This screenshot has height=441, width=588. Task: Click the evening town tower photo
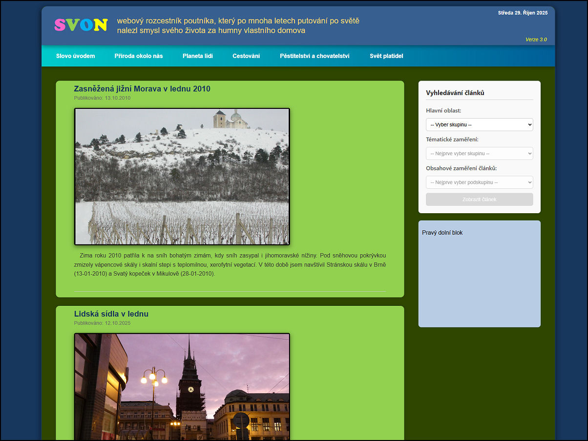pyautogui.click(x=182, y=387)
